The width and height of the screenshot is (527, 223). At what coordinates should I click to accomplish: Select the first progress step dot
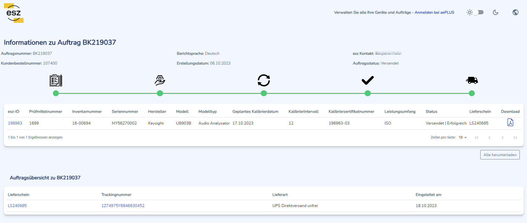coord(56,94)
